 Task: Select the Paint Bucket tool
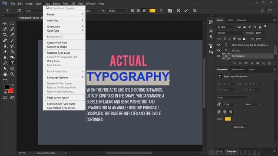coord(12,52)
